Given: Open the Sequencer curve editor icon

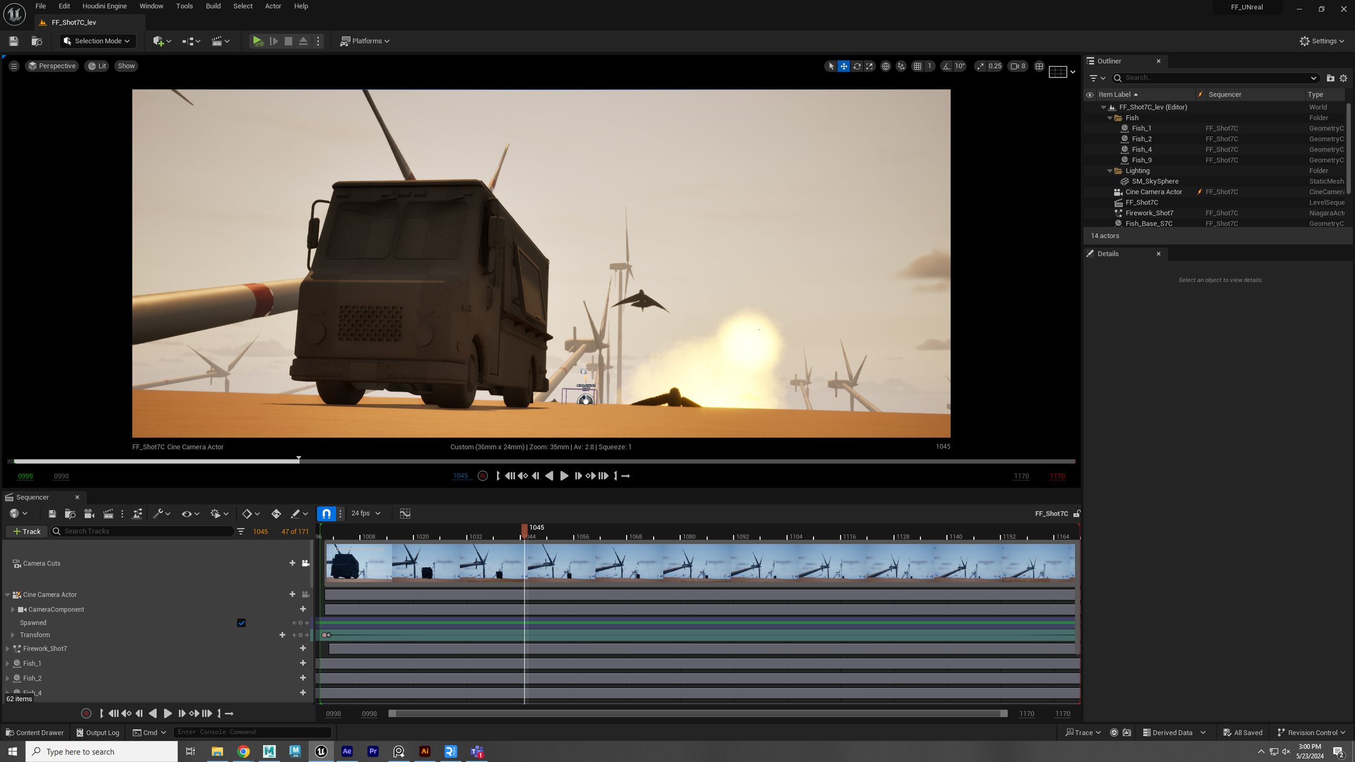Looking at the screenshot, I should click(405, 513).
